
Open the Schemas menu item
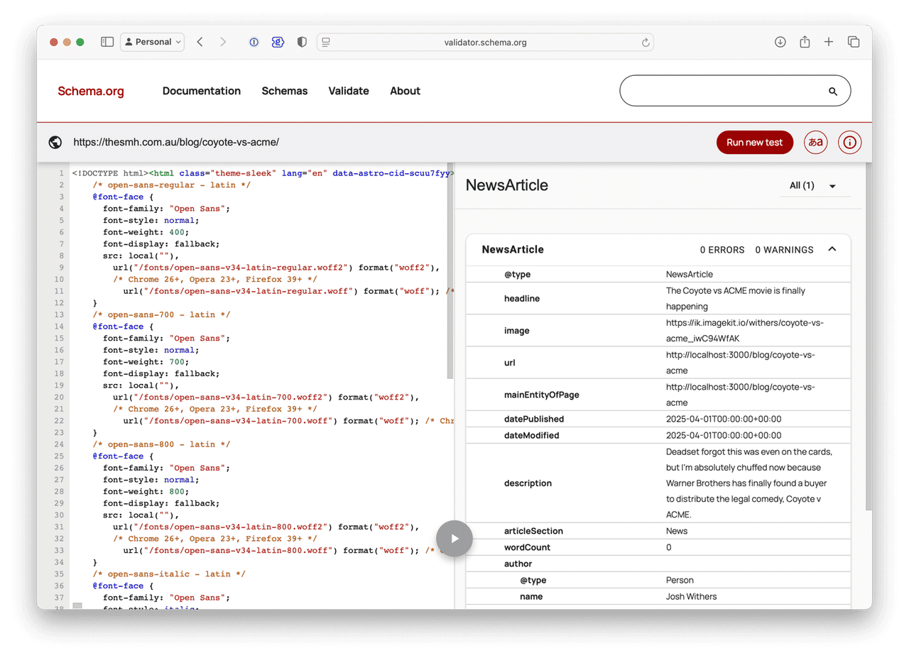pyautogui.click(x=285, y=91)
